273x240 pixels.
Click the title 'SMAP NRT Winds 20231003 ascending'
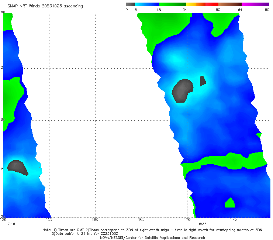click(45, 6)
